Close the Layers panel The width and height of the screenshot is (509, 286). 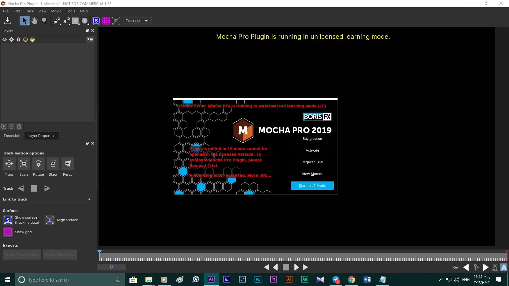click(93, 31)
